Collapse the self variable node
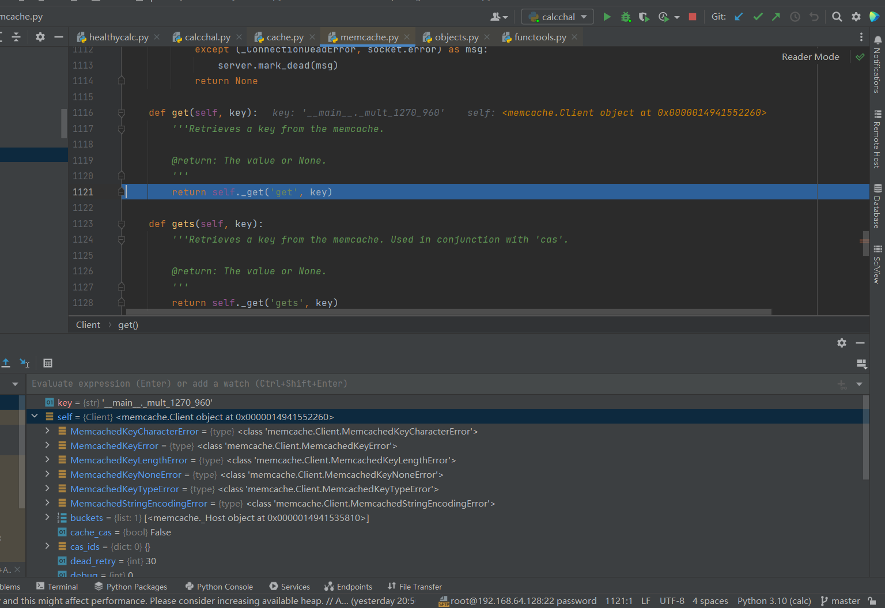Screen dimensions: 885x608 tap(35, 416)
